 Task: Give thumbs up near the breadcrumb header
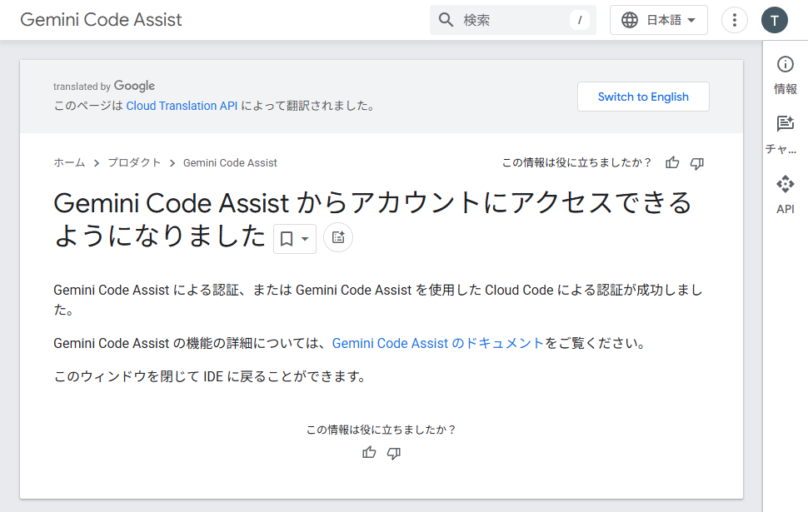tap(672, 163)
